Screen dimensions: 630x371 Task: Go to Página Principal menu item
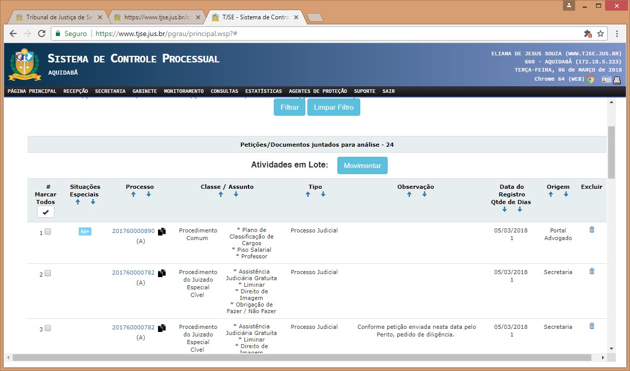(x=32, y=91)
